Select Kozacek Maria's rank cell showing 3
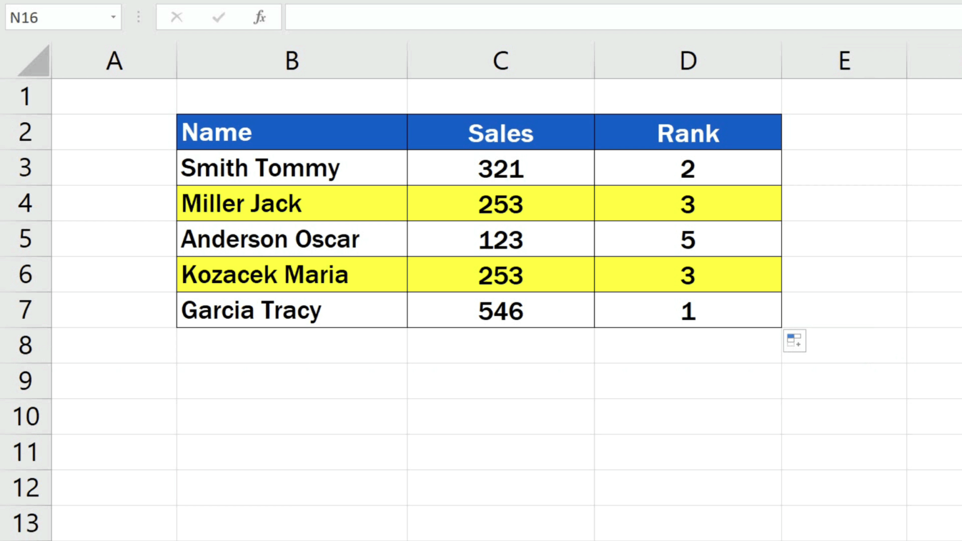This screenshot has height=541, width=962. 688,274
